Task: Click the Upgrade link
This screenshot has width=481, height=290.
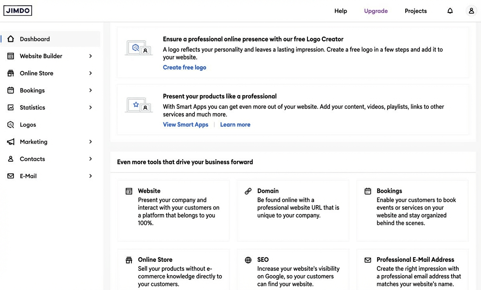Action: pyautogui.click(x=376, y=11)
